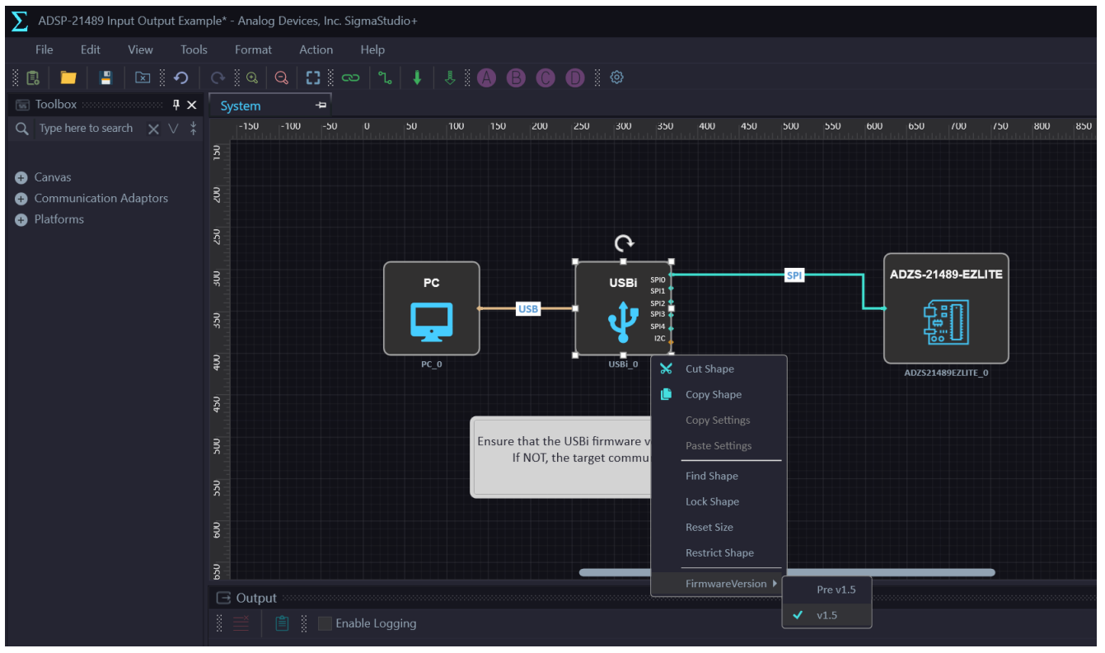Click the green link chain icon
Screen dimensions: 1105x653
point(351,78)
